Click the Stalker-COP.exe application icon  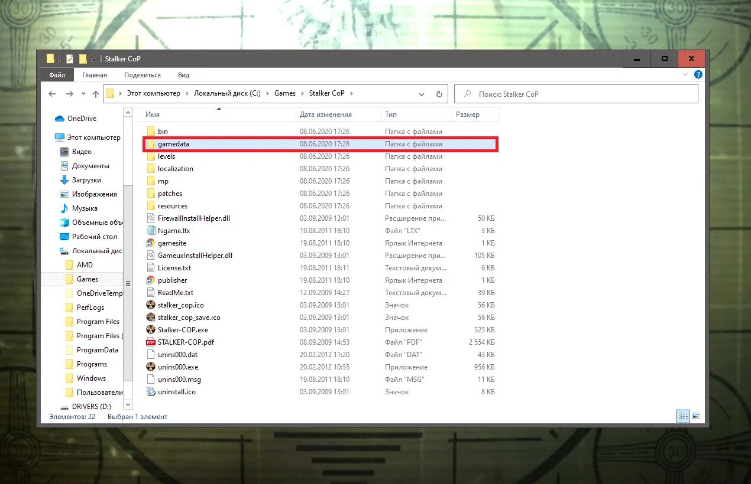point(150,330)
